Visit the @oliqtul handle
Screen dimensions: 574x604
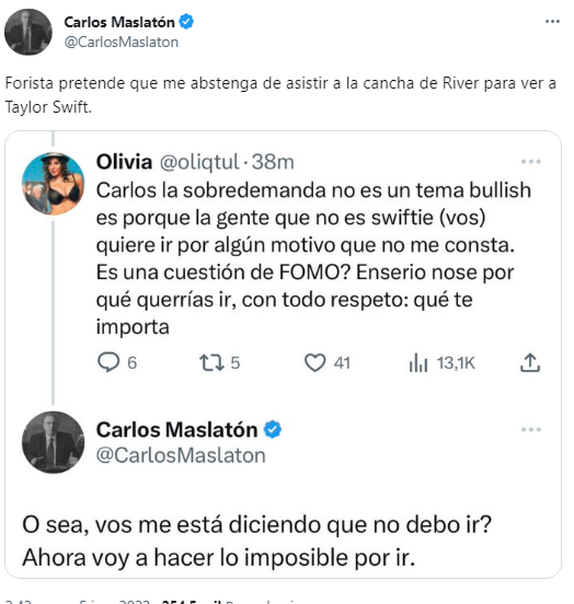point(199,162)
